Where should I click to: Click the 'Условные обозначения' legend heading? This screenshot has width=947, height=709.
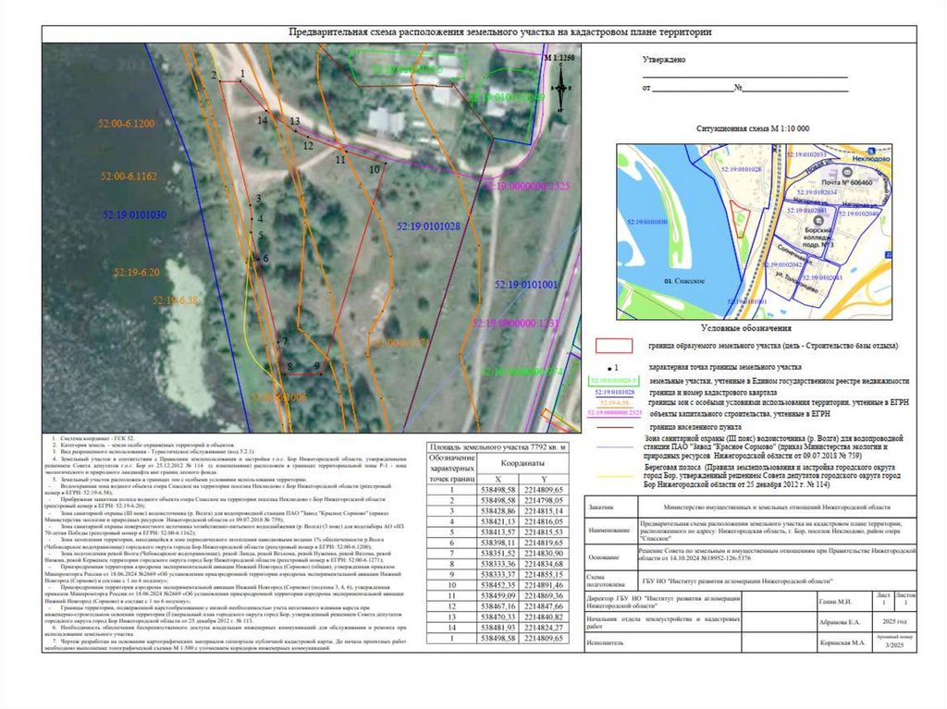pyautogui.click(x=746, y=328)
